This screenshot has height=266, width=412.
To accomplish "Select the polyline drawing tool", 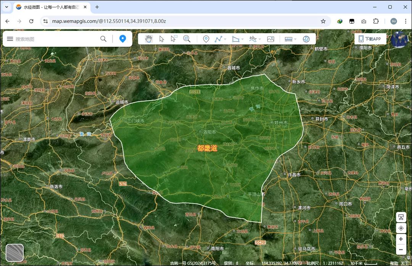I will click(x=218, y=39).
